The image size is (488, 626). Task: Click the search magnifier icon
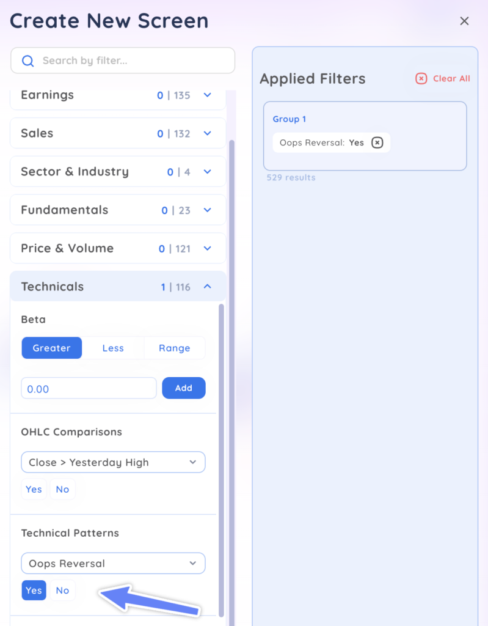27,61
